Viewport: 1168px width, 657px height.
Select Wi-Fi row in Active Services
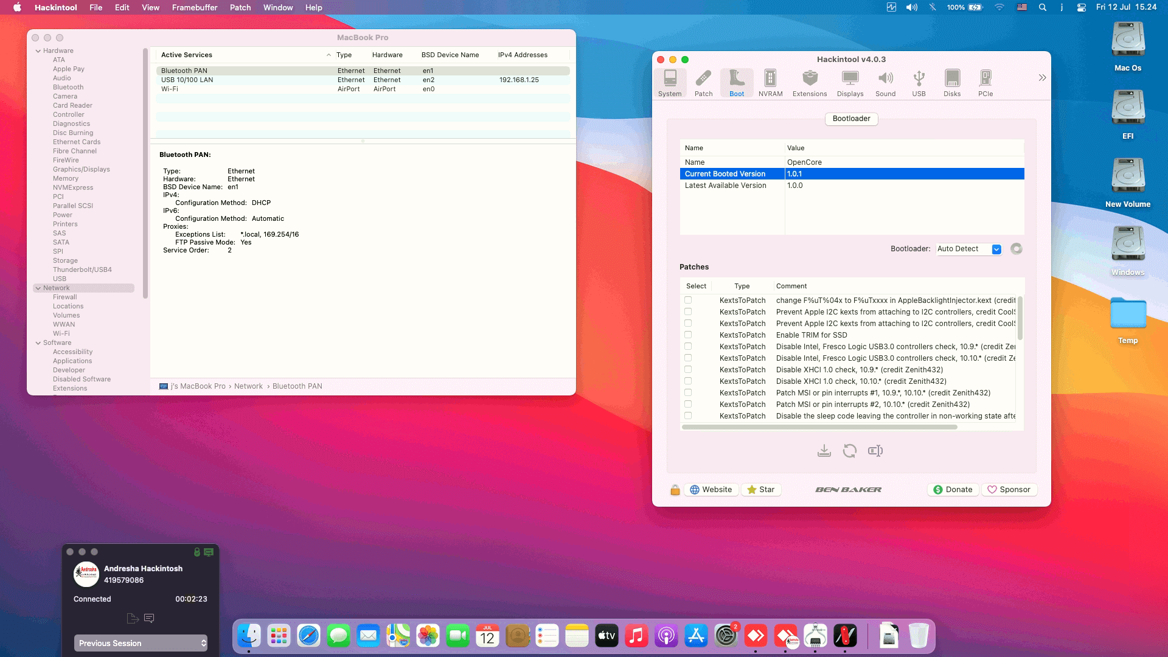coord(363,89)
